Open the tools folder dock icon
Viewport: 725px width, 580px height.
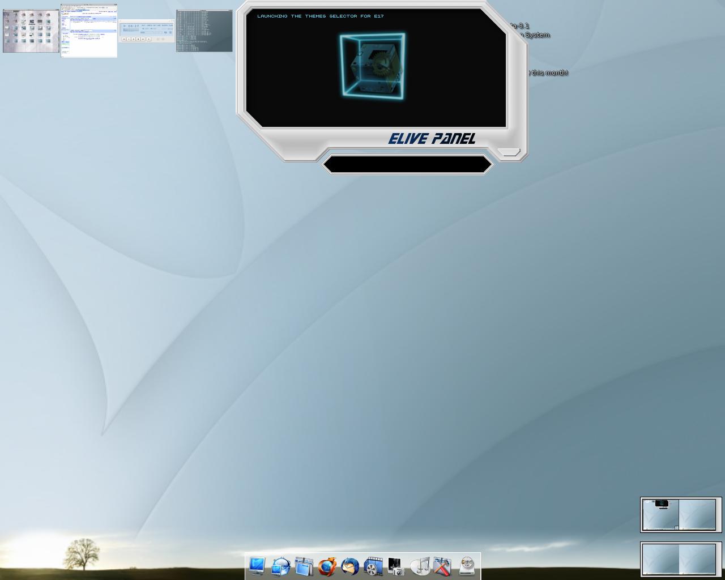point(443,566)
